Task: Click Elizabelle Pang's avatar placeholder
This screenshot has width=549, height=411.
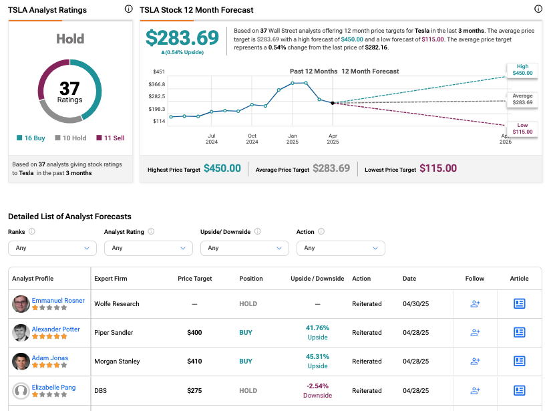Action: click(21, 391)
